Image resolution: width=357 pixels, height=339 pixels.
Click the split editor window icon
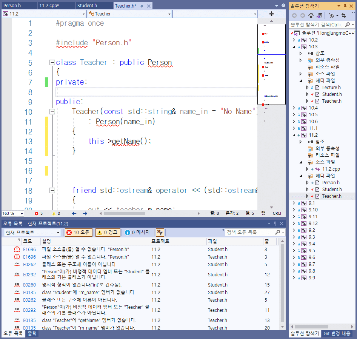pyautogui.click(x=271, y=14)
